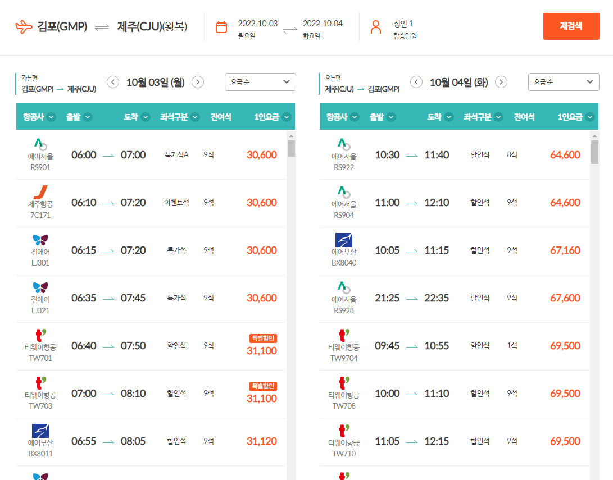
Task: Click Air Busan logo for flight BX8011
Action: [x=40, y=431]
